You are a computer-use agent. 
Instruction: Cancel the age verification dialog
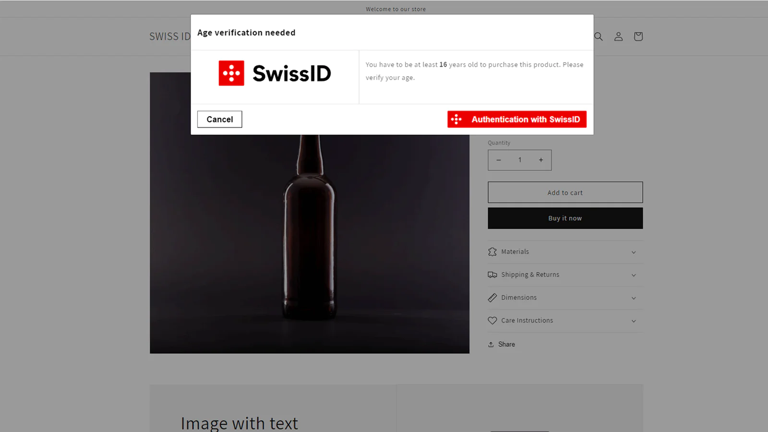click(x=219, y=120)
